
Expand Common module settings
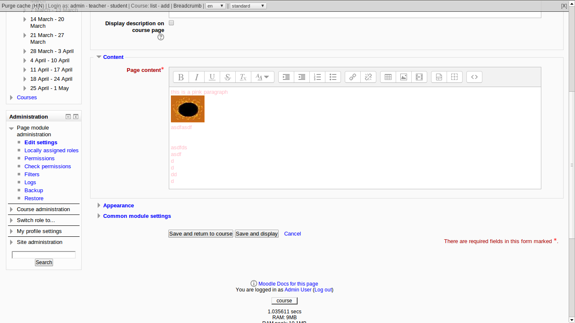point(137,216)
